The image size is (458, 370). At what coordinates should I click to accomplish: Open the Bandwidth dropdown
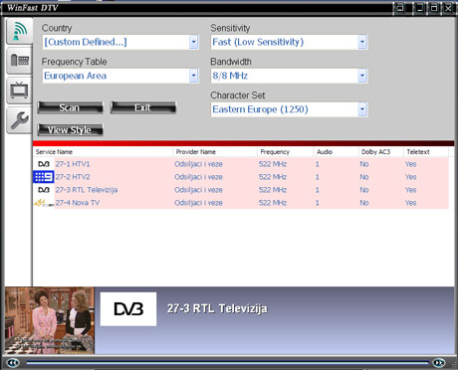coord(362,76)
